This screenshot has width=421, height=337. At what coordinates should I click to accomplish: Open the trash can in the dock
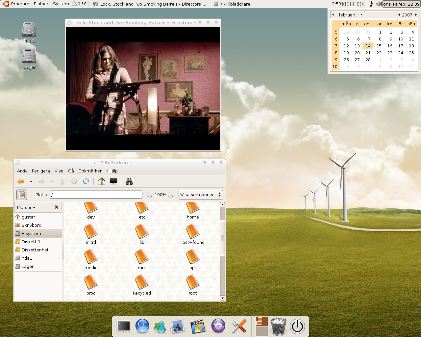pos(278,326)
